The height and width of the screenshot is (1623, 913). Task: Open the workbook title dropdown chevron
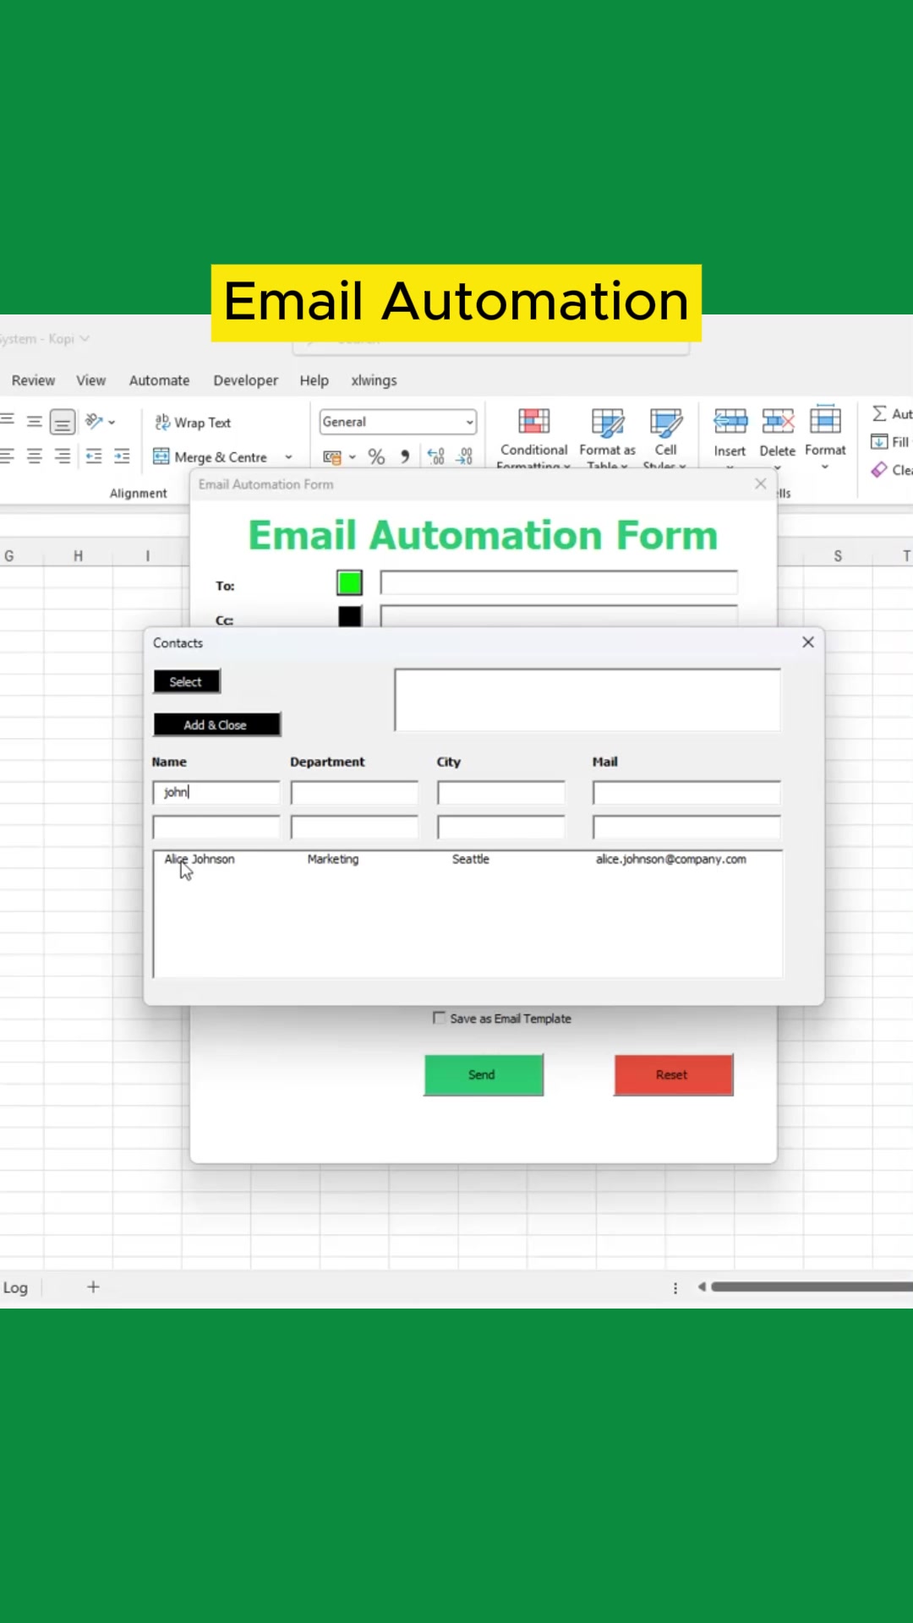tap(85, 339)
